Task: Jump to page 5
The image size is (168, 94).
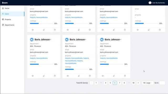Action: tap(110, 83)
